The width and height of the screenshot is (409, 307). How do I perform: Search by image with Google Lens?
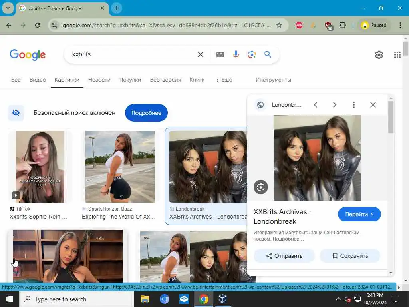pyautogui.click(x=252, y=54)
